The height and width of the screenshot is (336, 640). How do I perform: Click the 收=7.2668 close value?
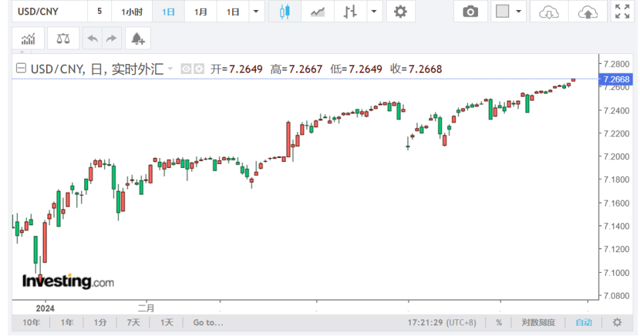[416, 69]
